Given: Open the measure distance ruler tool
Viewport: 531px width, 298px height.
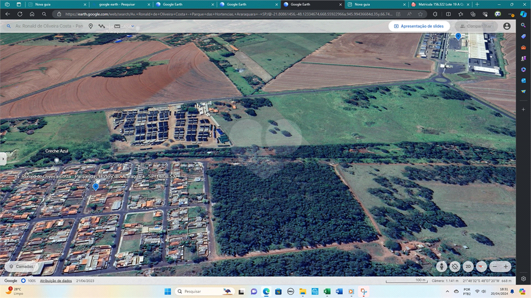Looking at the screenshot, I should [x=117, y=26].
